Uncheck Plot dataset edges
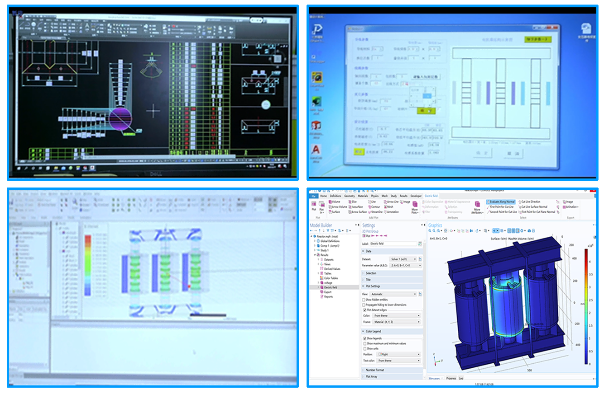 coord(365,310)
